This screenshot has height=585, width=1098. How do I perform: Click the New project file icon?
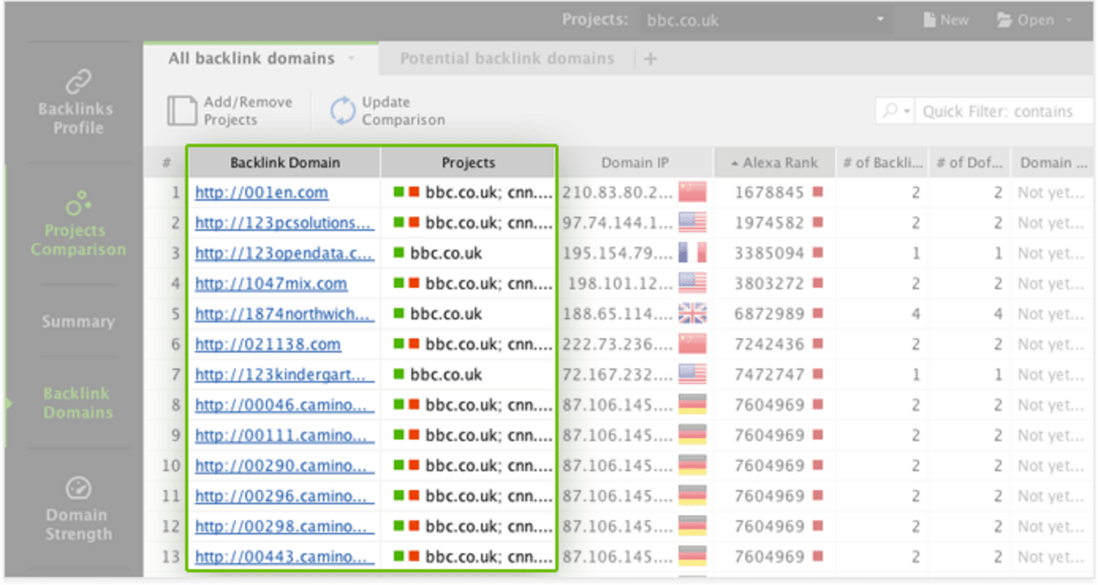coord(929,19)
